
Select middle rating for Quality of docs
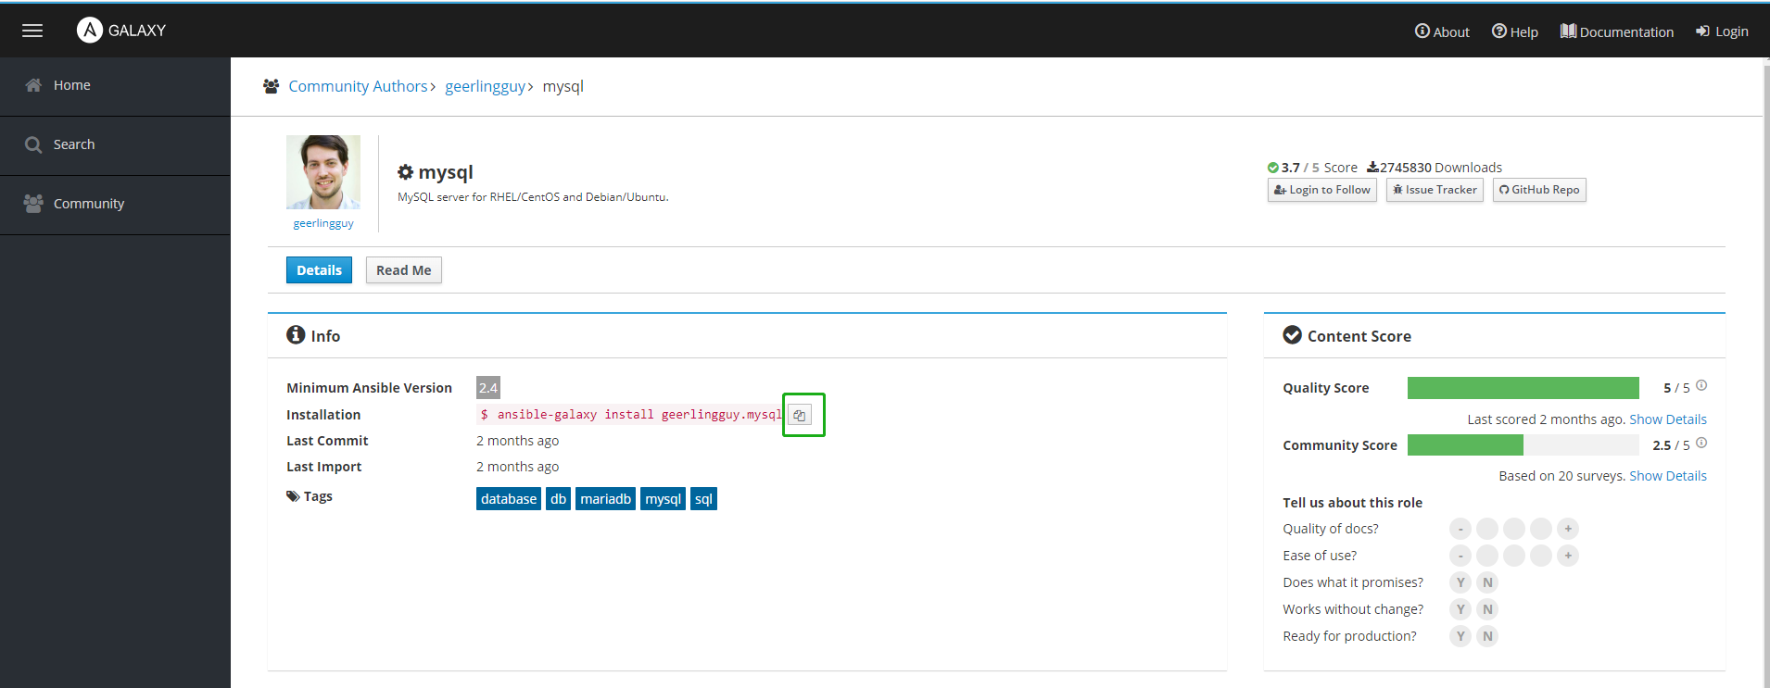1514,529
